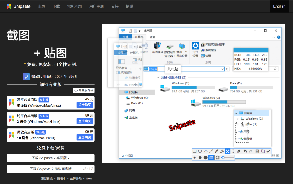Toggle the hatched brush mosaic mode
The image size is (293, 184).
211,158
